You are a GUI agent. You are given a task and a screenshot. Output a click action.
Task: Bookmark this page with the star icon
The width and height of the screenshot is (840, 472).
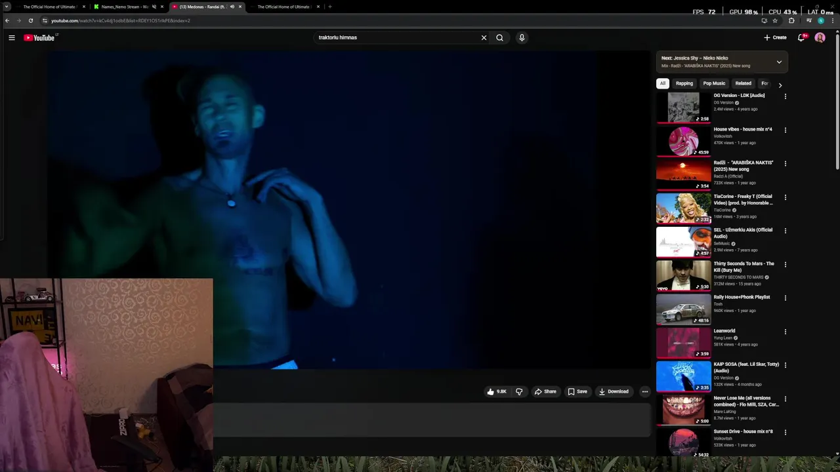(x=775, y=20)
